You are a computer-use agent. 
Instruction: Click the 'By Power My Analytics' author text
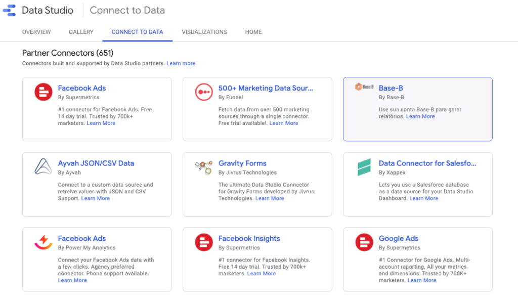(87, 248)
